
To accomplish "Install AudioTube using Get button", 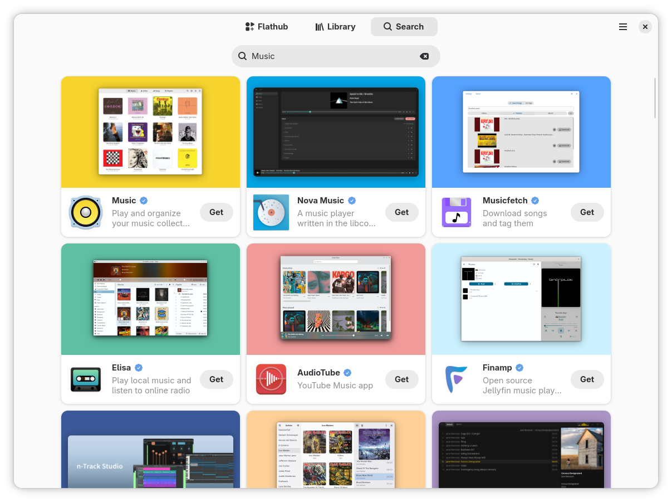I will coord(401,379).
